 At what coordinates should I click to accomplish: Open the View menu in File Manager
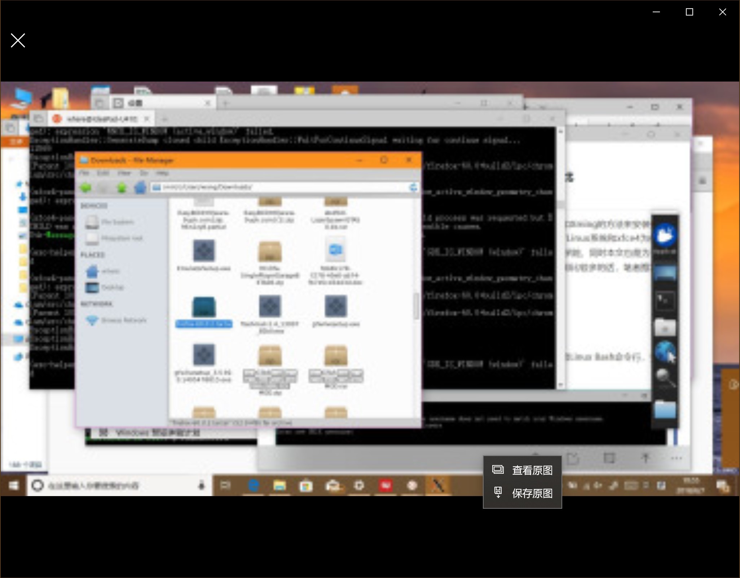[124, 173]
